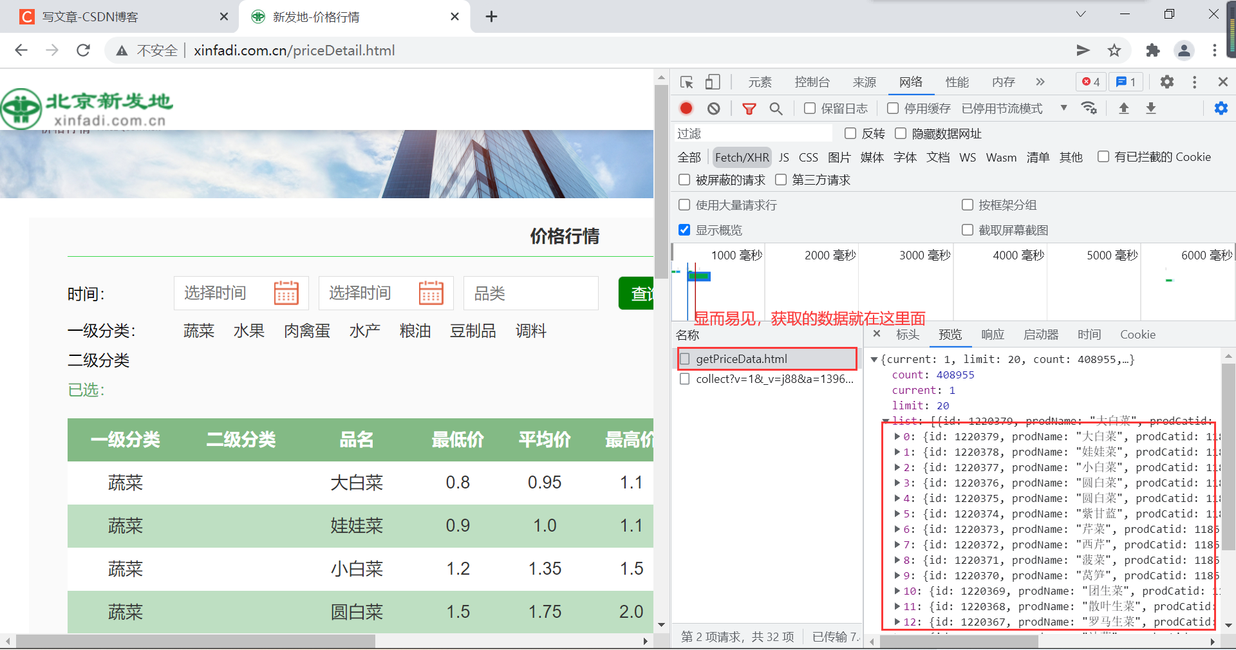1236x650 pixels.
Task: Select the 水果 category link
Action: click(249, 331)
